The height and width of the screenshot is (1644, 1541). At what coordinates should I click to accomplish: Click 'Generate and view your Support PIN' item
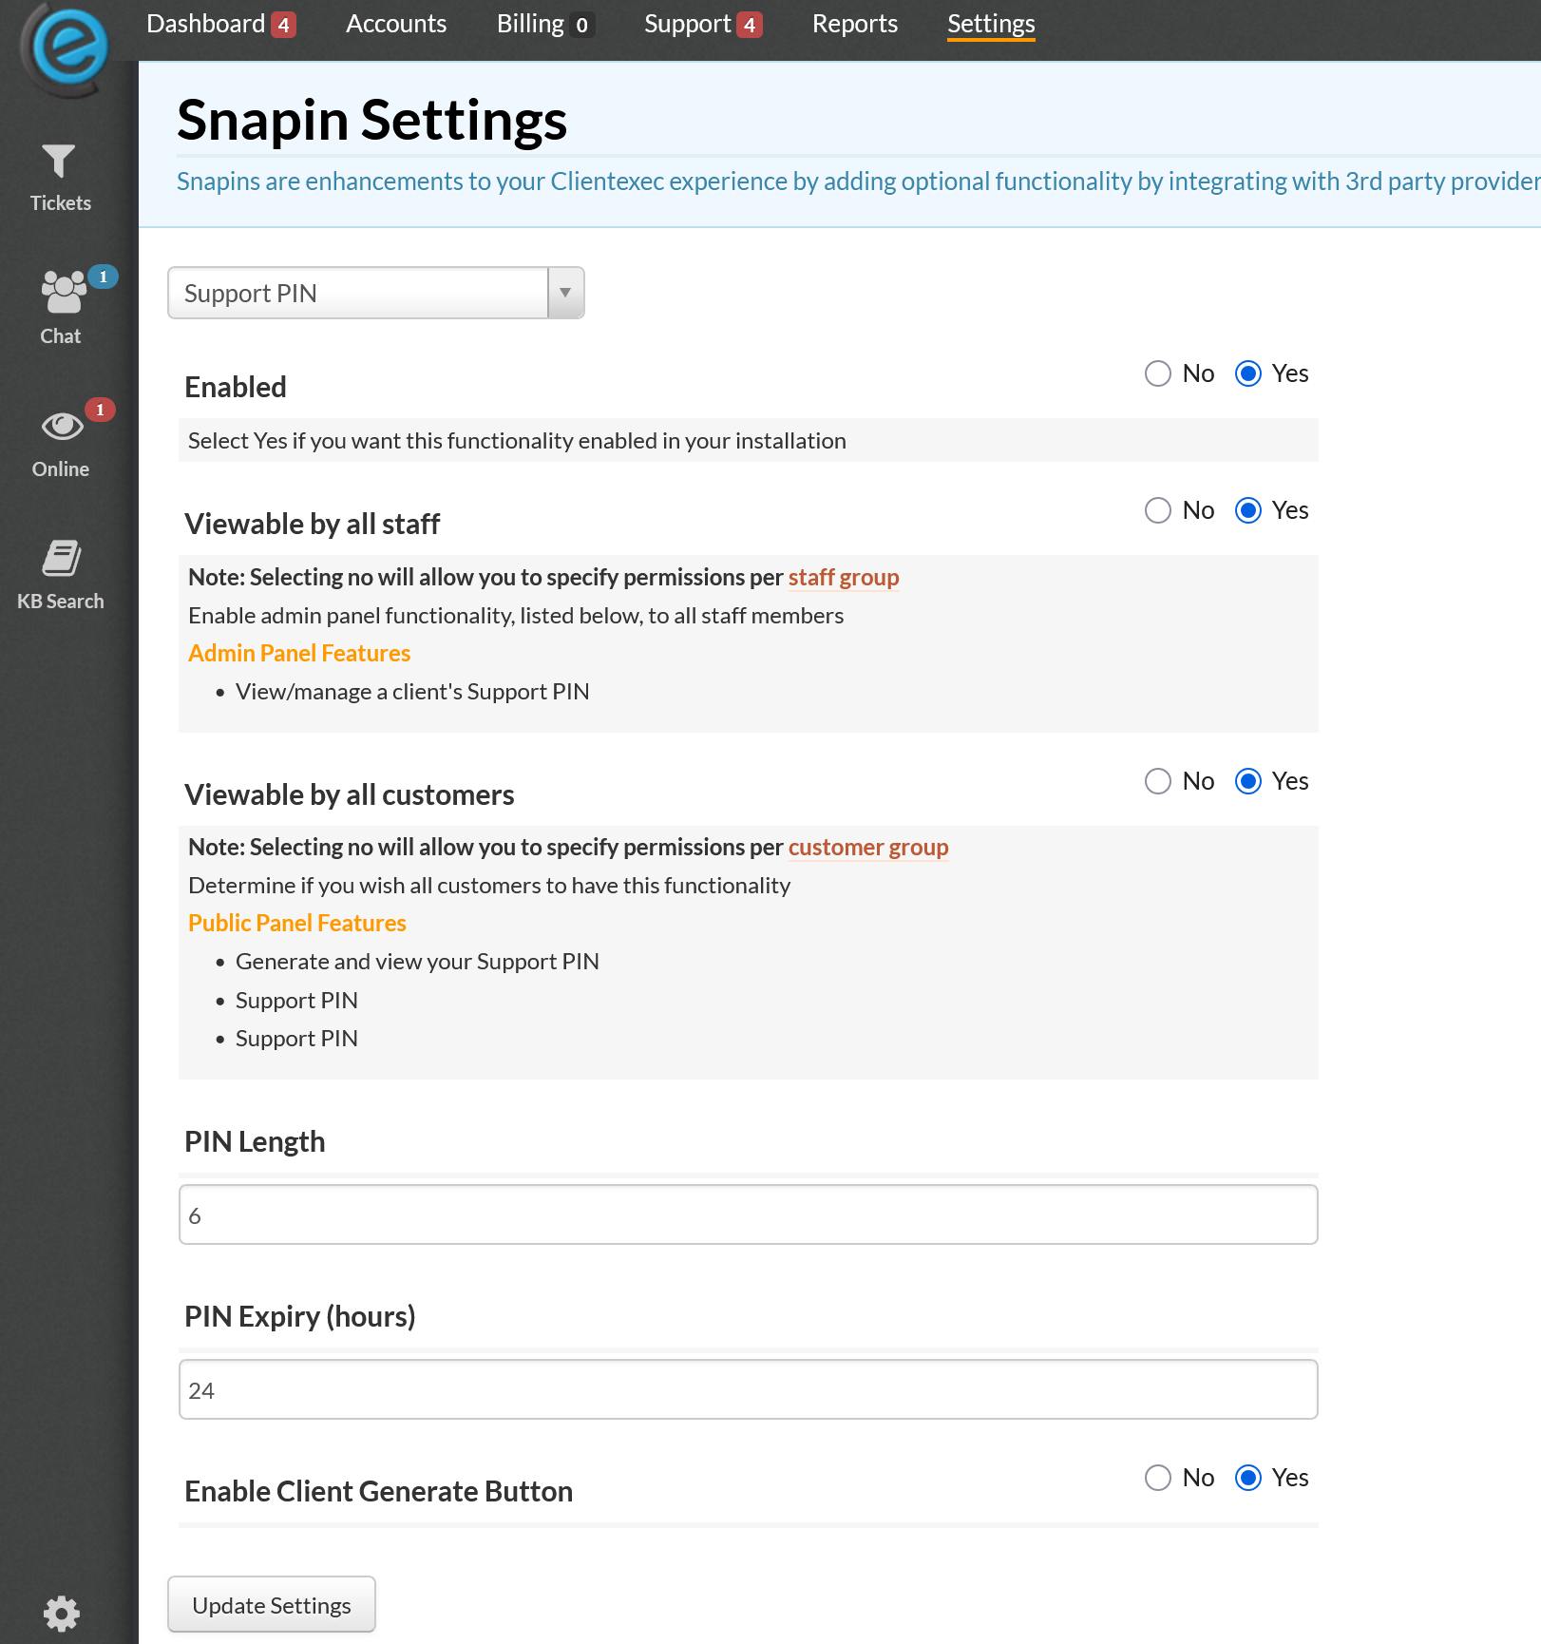[417, 962]
